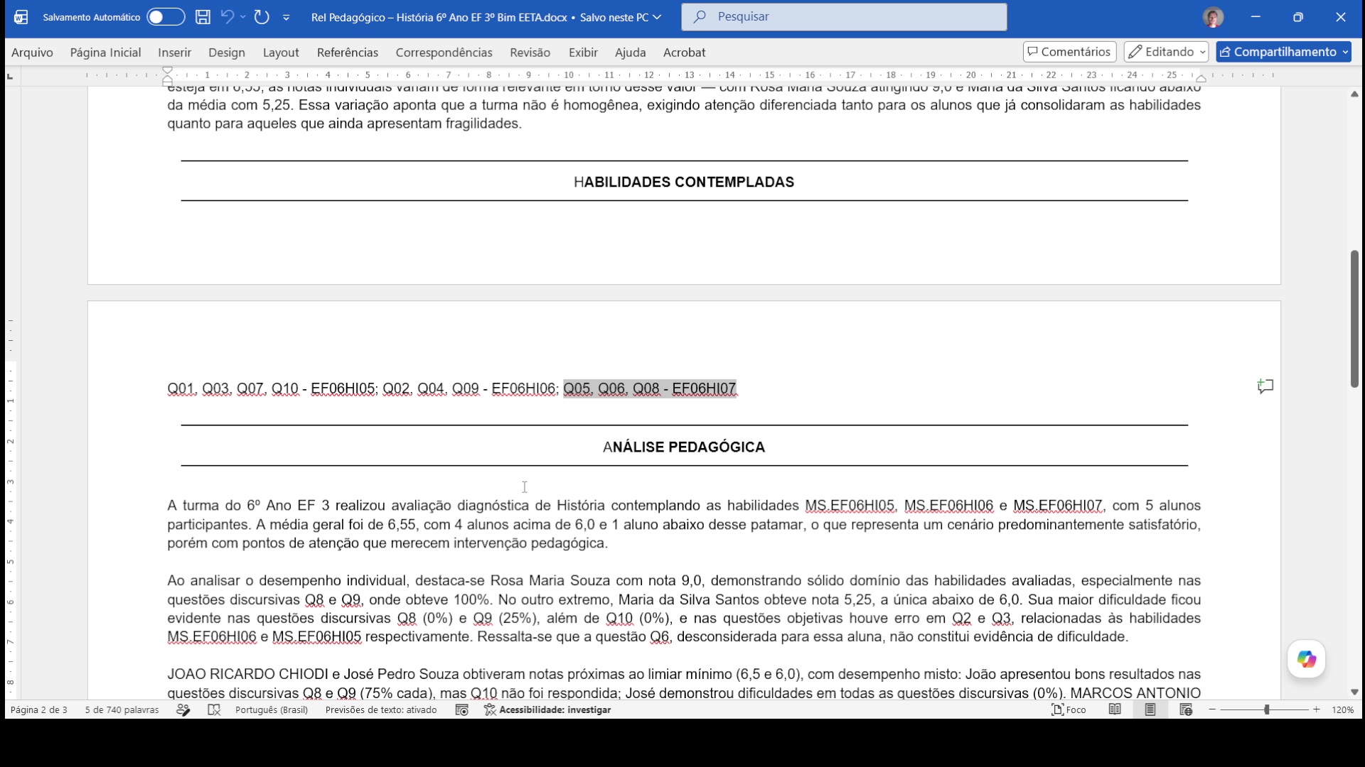Open the user account profile picture
Screen dimensions: 1365x767
(1213, 17)
